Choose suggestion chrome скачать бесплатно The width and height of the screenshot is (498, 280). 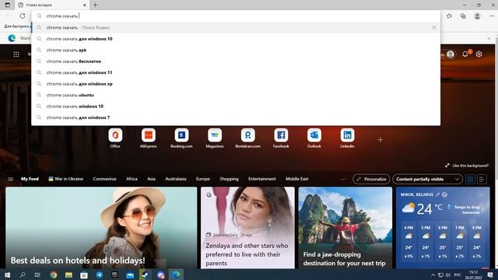[x=236, y=61]
